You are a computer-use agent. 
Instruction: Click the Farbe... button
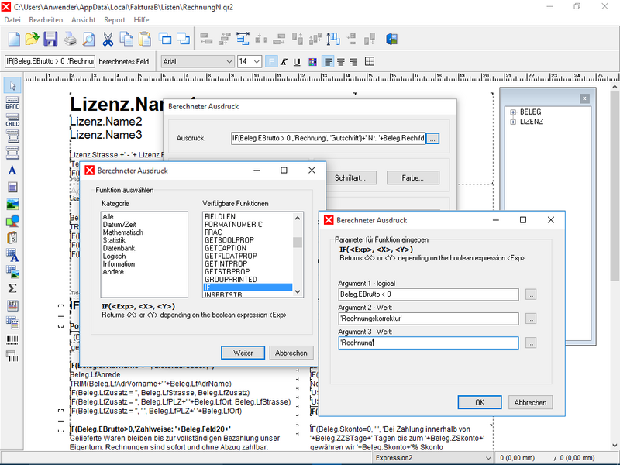[413, 178]
